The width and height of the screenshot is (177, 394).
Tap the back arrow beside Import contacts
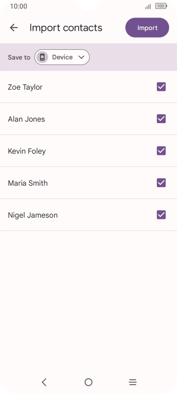pos(14,28)
